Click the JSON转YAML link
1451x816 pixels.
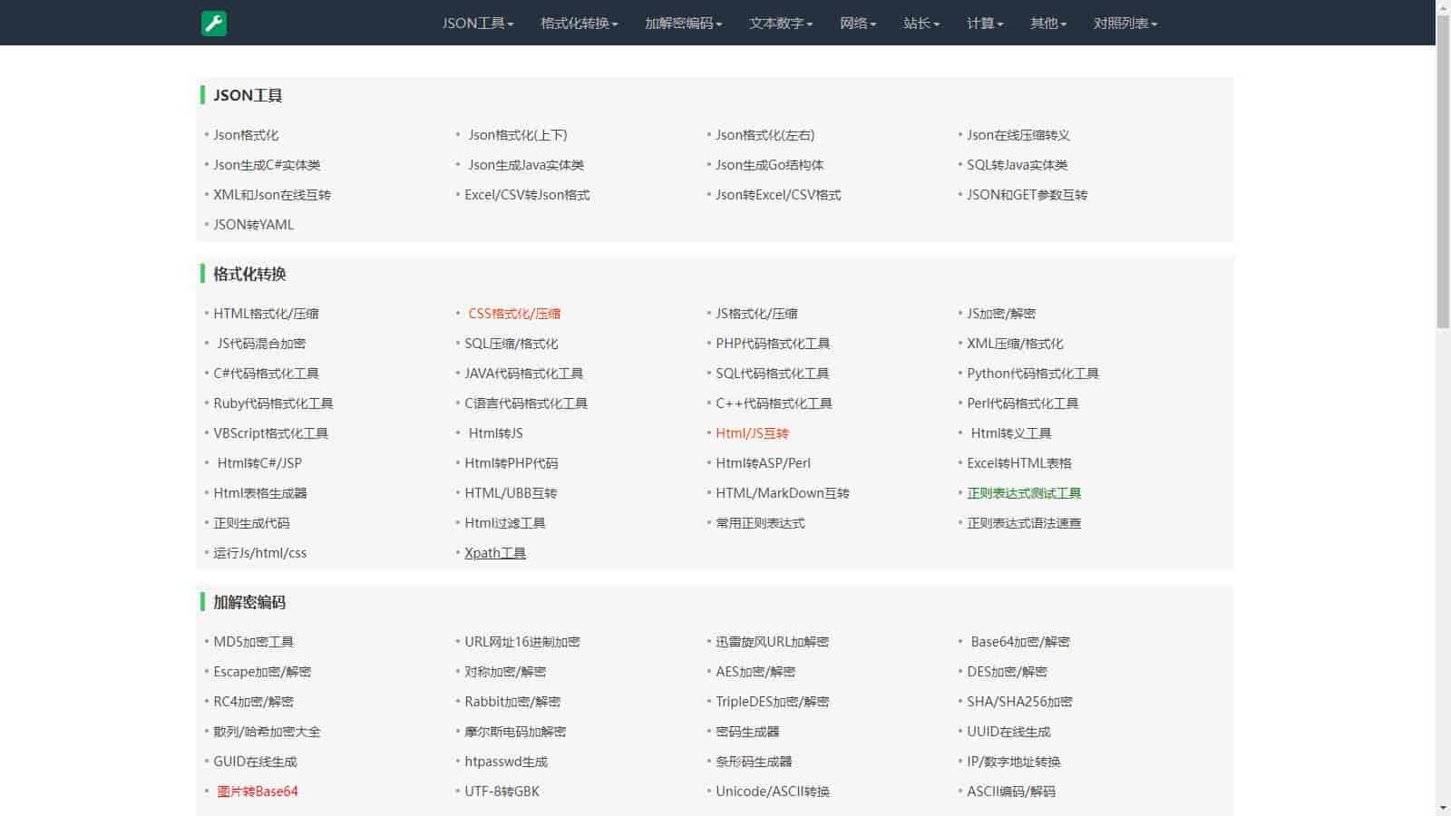pyautogui.click(x=253, y=225)
